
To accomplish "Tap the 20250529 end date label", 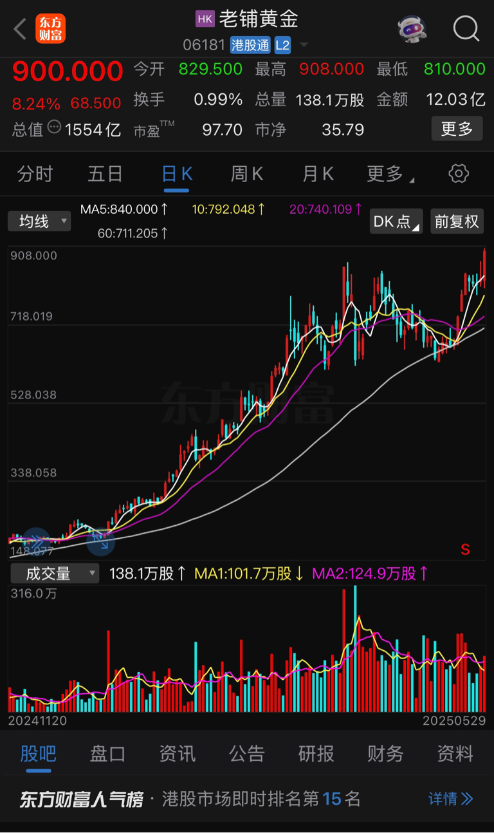I will pos(454,720).
